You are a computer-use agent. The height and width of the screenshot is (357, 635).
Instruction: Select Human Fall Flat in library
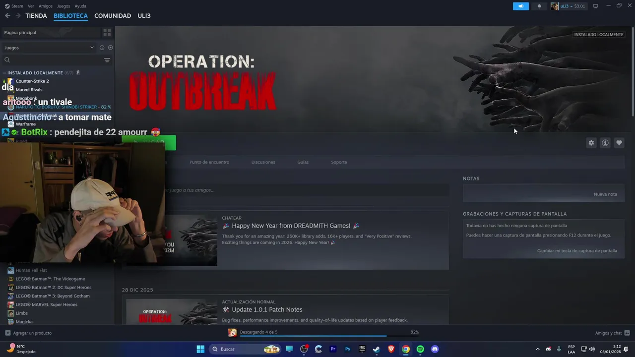tap(31, 270)
